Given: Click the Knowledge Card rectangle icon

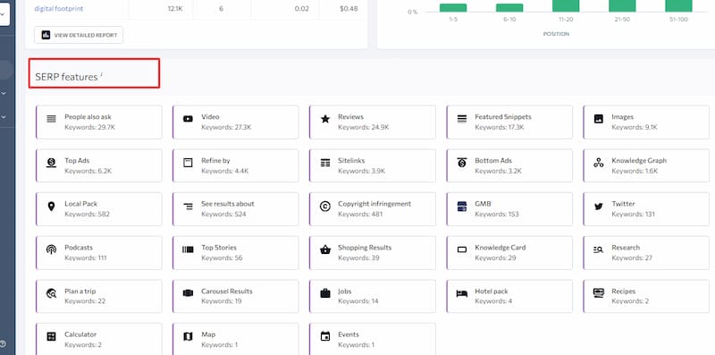Looking at the screenshot, I should click(462, 249).
